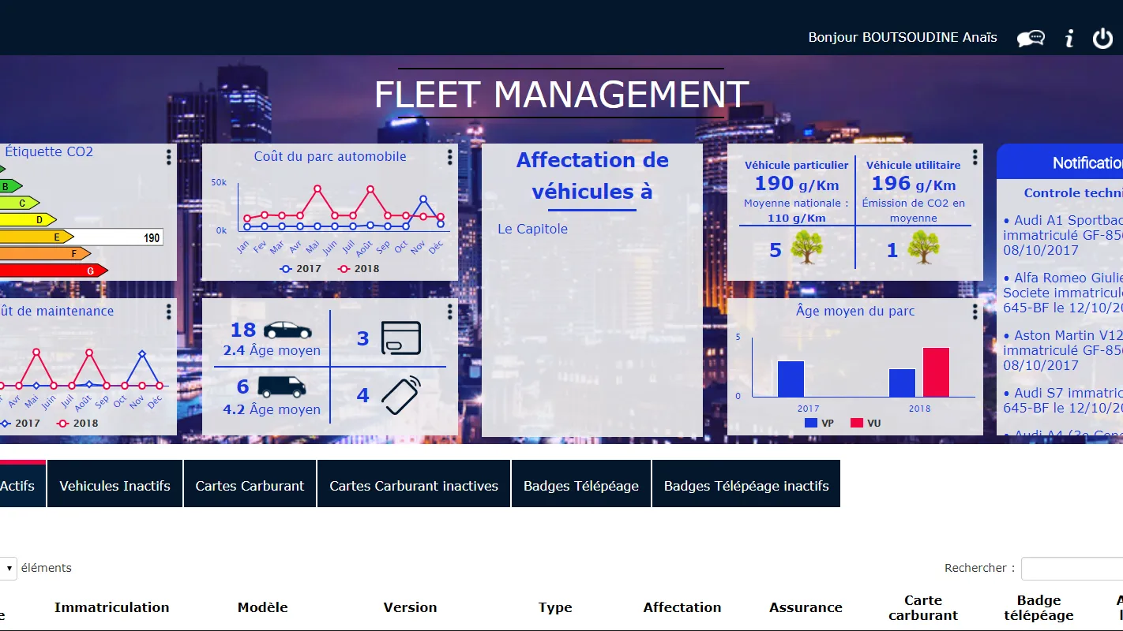Open the Alfa Romeo Giulietta notification
The width and height of the screenshot is (1123, 631).
pyautogui.click(x=1063, y=293)
